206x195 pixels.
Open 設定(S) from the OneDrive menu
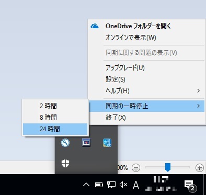pos(146,79)
